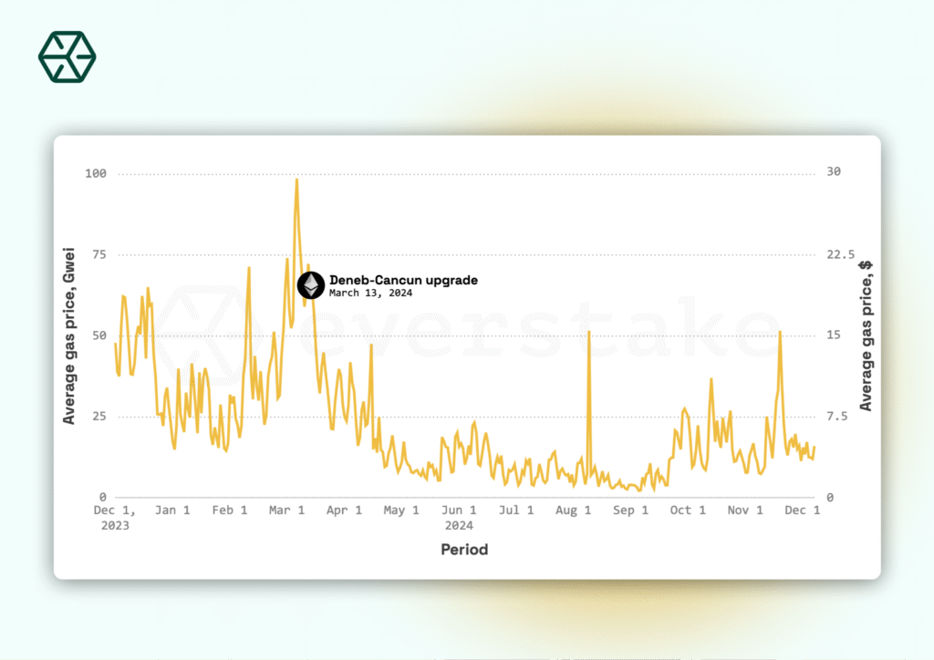Screen dimensions: 934x660
Task: Click the right axis value '22.5'
Action: [840, 254]
